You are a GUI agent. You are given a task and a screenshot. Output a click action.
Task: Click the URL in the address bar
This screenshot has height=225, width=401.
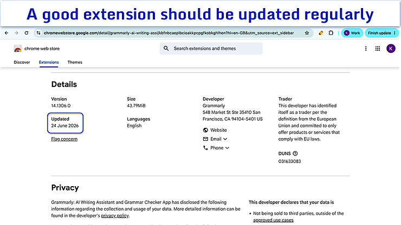pyautogui.click(x=169, y=33)
